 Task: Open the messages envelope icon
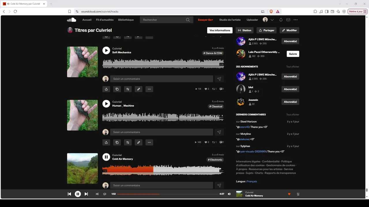pyautogui.click(x=288, y=20)
